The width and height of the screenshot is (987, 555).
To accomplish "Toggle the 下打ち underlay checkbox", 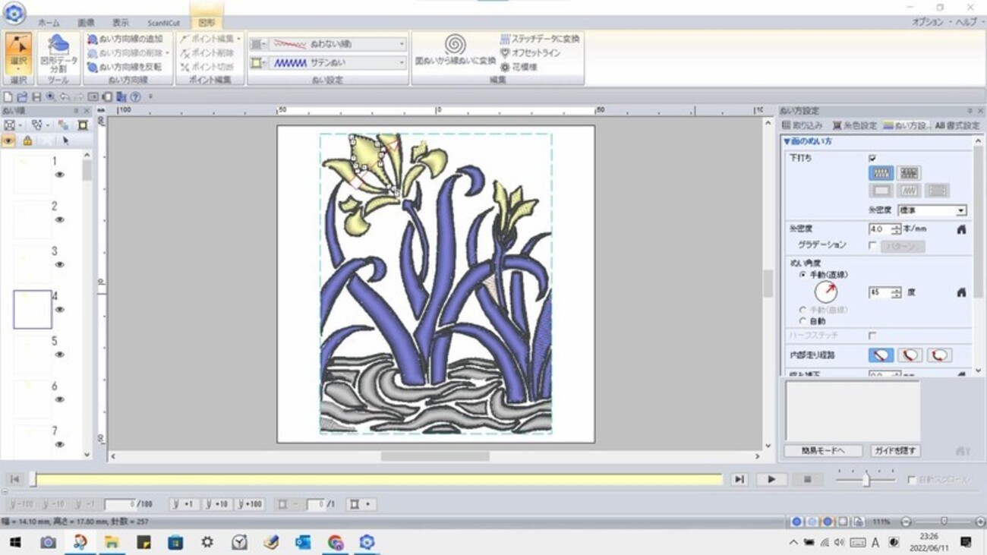I will click(x=872, y=158).
